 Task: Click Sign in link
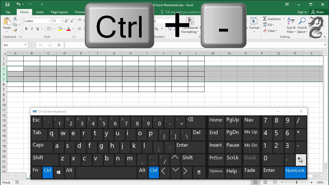pos(302,12)
